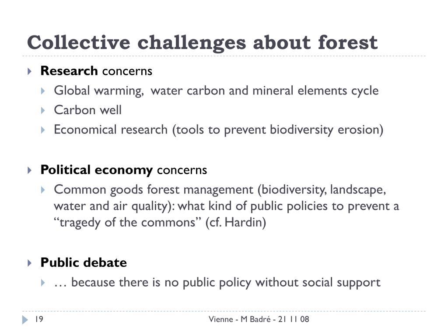
Task: Click the arrow bullet before Economical research
Action: [x=43, y=130]
